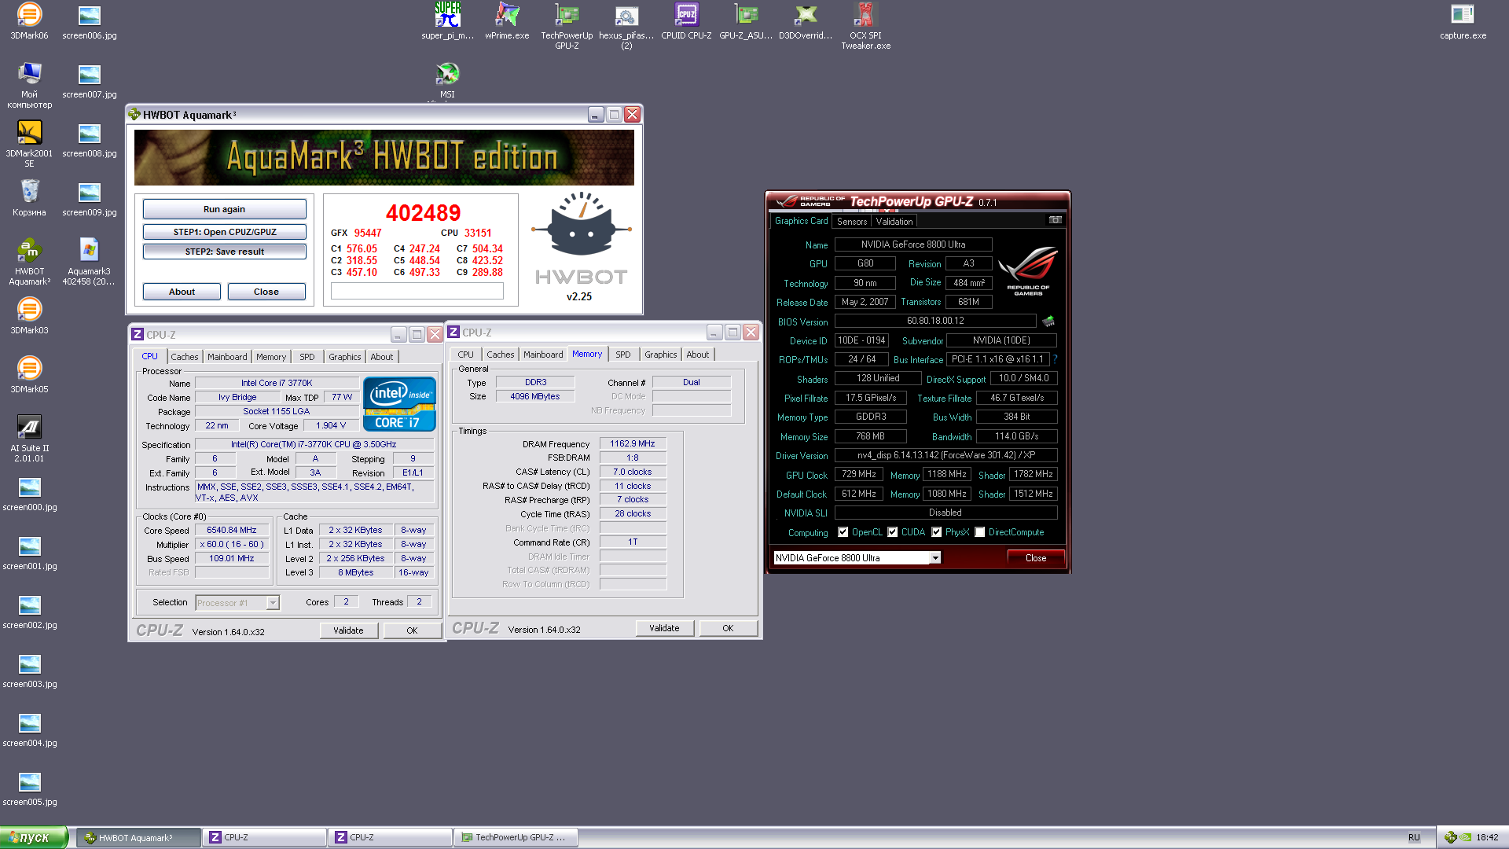
Task: Click STEP2: Save result button
Action: [x=224, y=252]
